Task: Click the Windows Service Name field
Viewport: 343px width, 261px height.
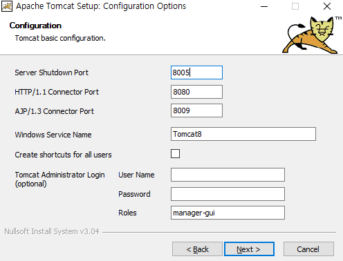Action: [243, 134]
